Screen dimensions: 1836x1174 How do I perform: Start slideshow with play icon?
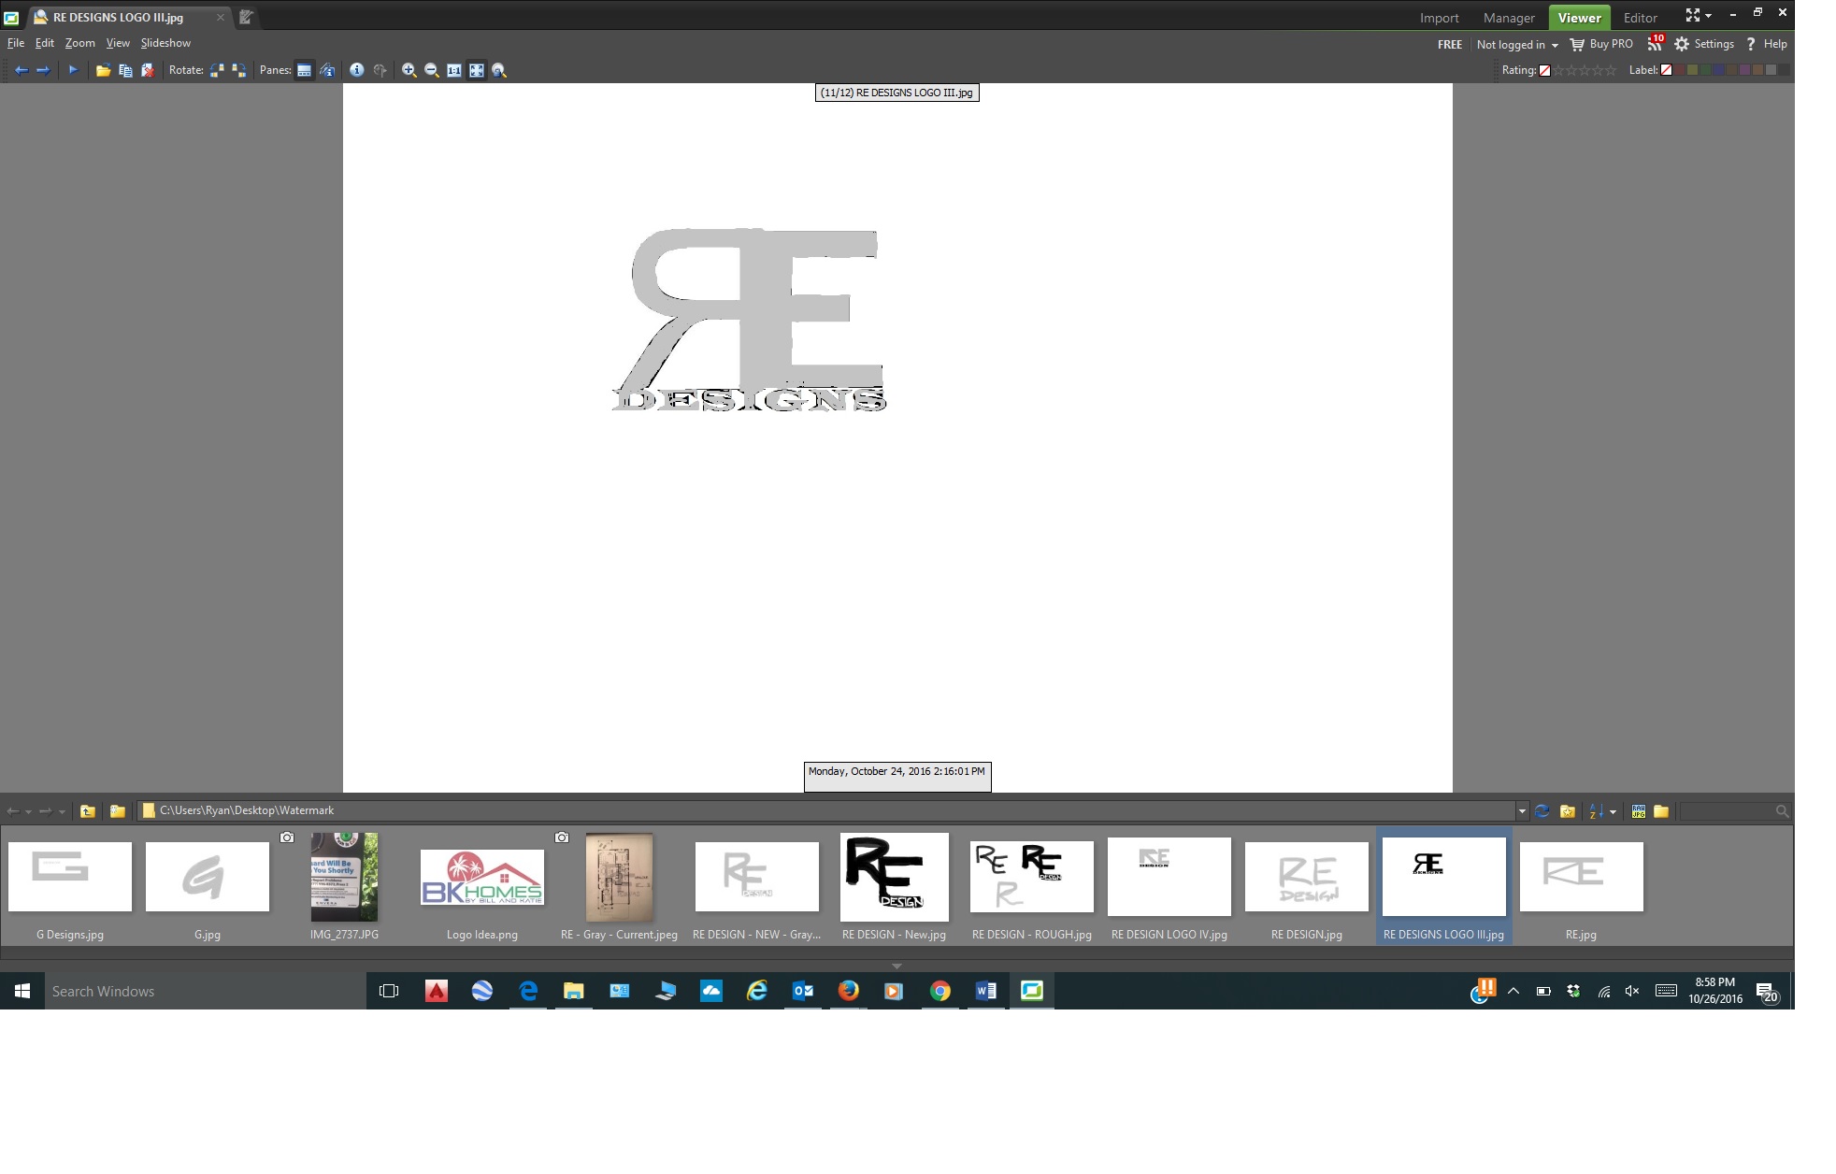point(73,70)
